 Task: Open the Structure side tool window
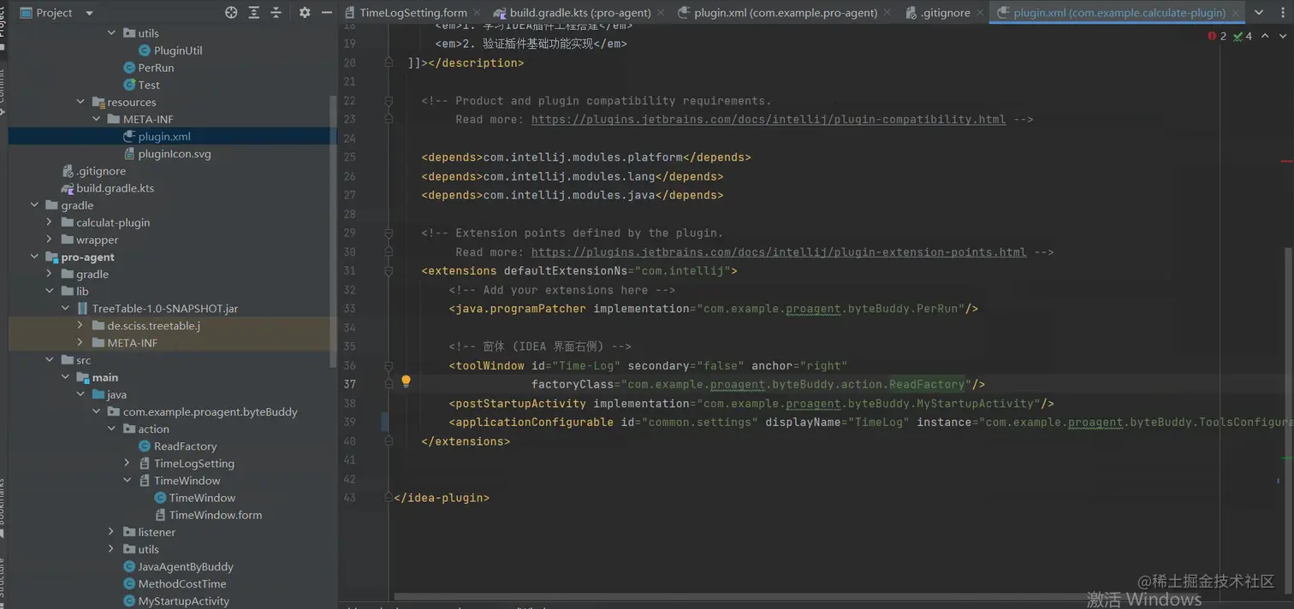pyautogui.click(x=3, y=582)
